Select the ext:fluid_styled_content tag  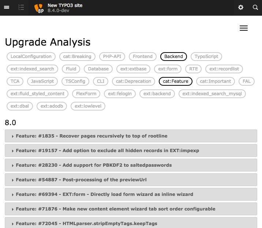click(37, 94)
